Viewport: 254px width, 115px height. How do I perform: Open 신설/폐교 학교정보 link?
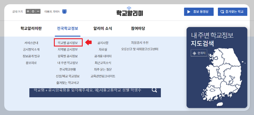[68, 76]
